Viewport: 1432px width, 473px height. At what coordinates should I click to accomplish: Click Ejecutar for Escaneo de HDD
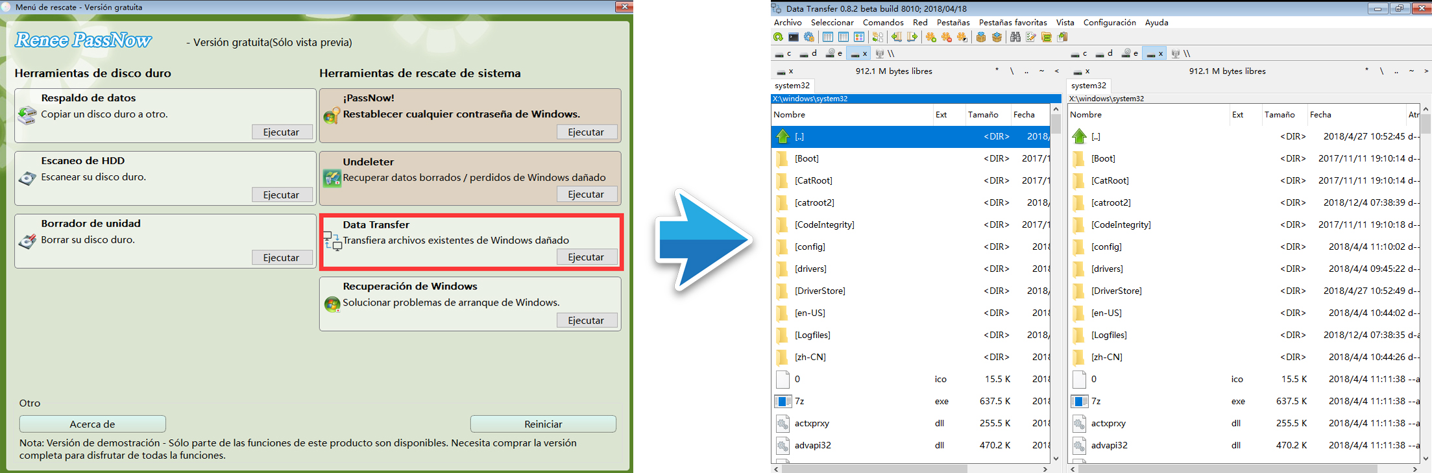[281, 195]
